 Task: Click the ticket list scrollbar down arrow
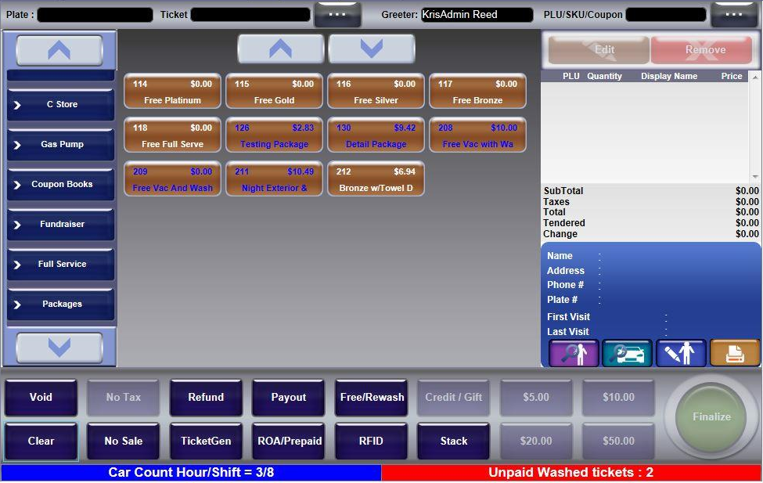point(755,177)
